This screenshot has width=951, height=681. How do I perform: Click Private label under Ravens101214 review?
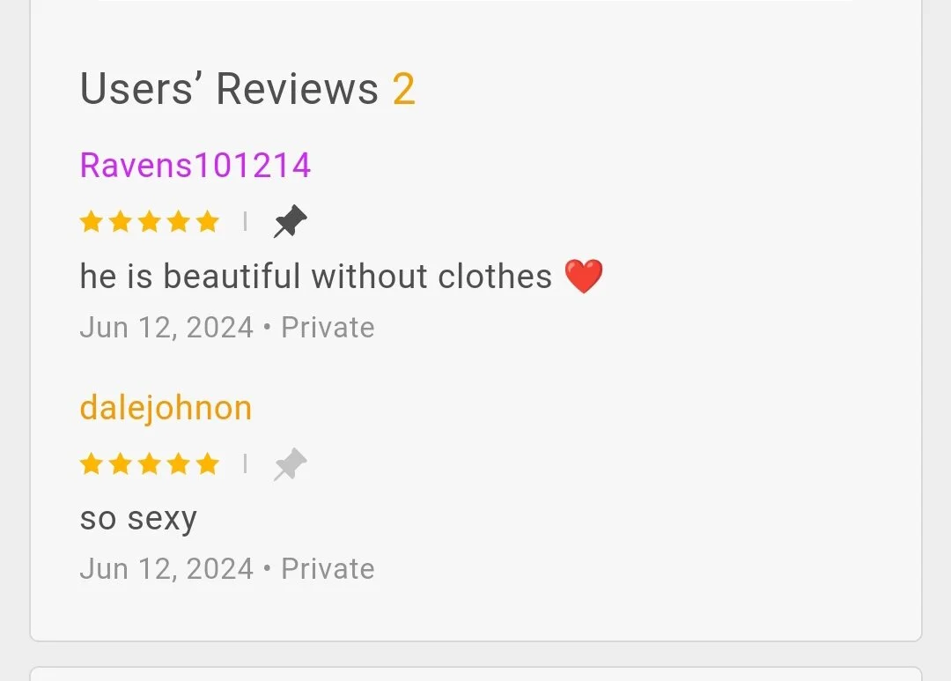(328, 328)
